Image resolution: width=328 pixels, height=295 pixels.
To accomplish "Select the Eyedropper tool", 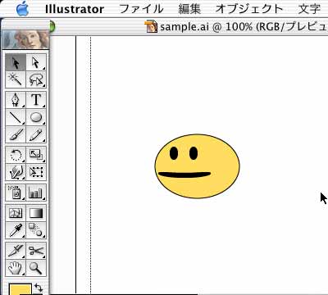I will point(16,230).
